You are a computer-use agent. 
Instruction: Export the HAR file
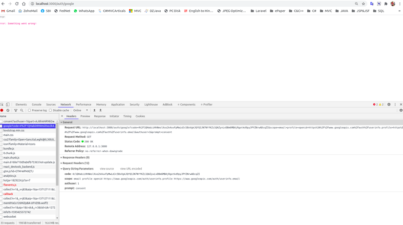(101, 110)
